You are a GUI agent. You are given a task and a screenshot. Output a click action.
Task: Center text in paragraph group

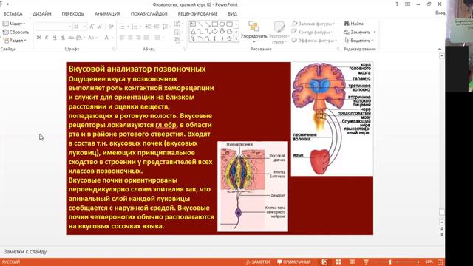130,38
